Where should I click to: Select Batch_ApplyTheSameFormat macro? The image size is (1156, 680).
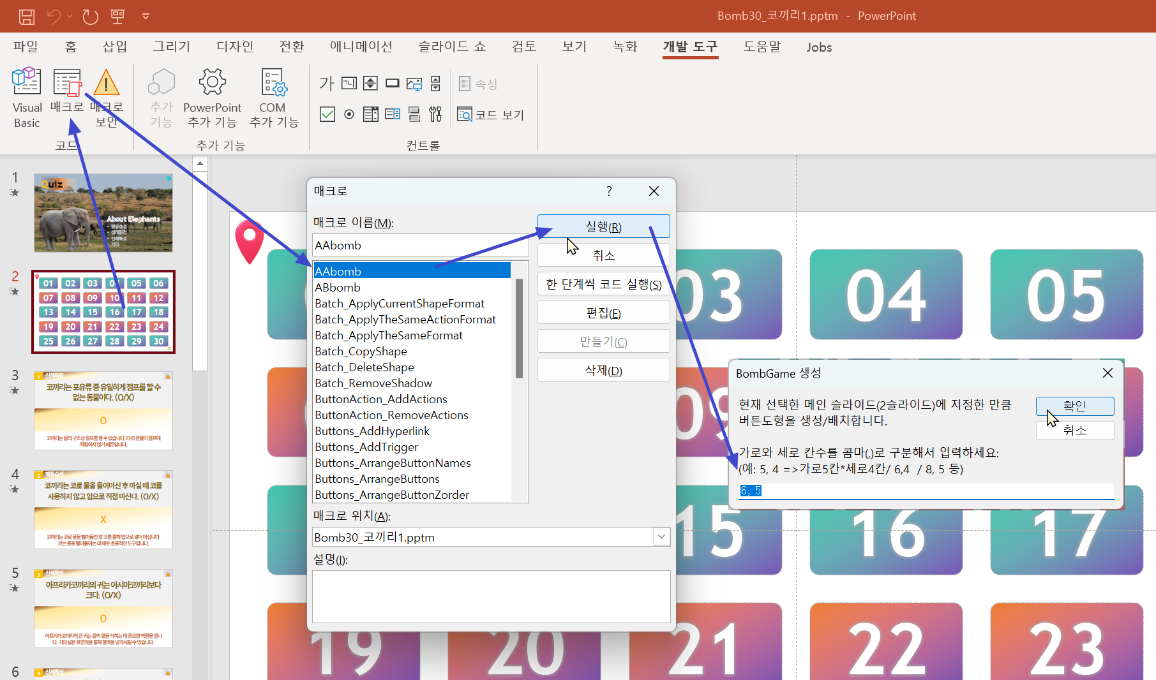[x=412, y=335]
